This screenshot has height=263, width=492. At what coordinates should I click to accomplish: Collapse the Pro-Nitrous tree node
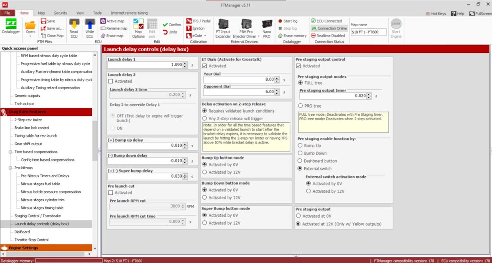[x=10, y=168]
